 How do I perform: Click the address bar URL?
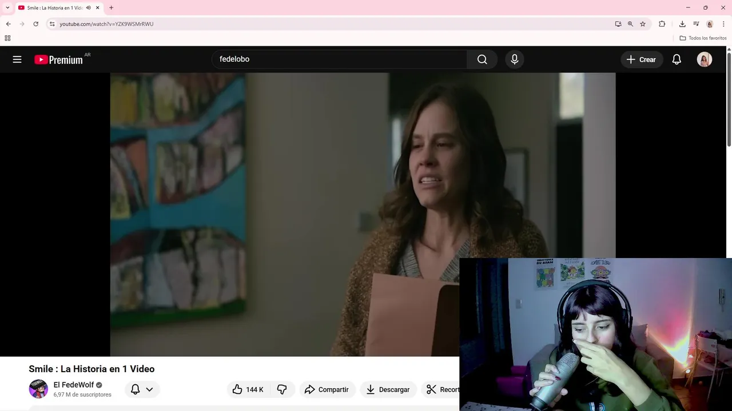click(106, 24)
